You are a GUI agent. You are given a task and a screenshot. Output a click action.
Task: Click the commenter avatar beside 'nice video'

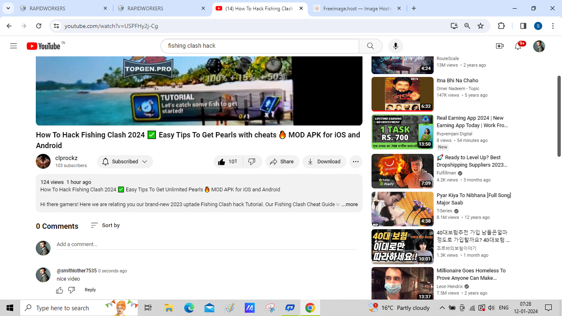pos(43,275)
